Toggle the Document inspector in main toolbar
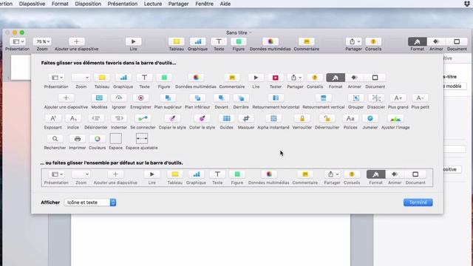The width and height of the screenshot is (473, 266). (x=457, y=41)
